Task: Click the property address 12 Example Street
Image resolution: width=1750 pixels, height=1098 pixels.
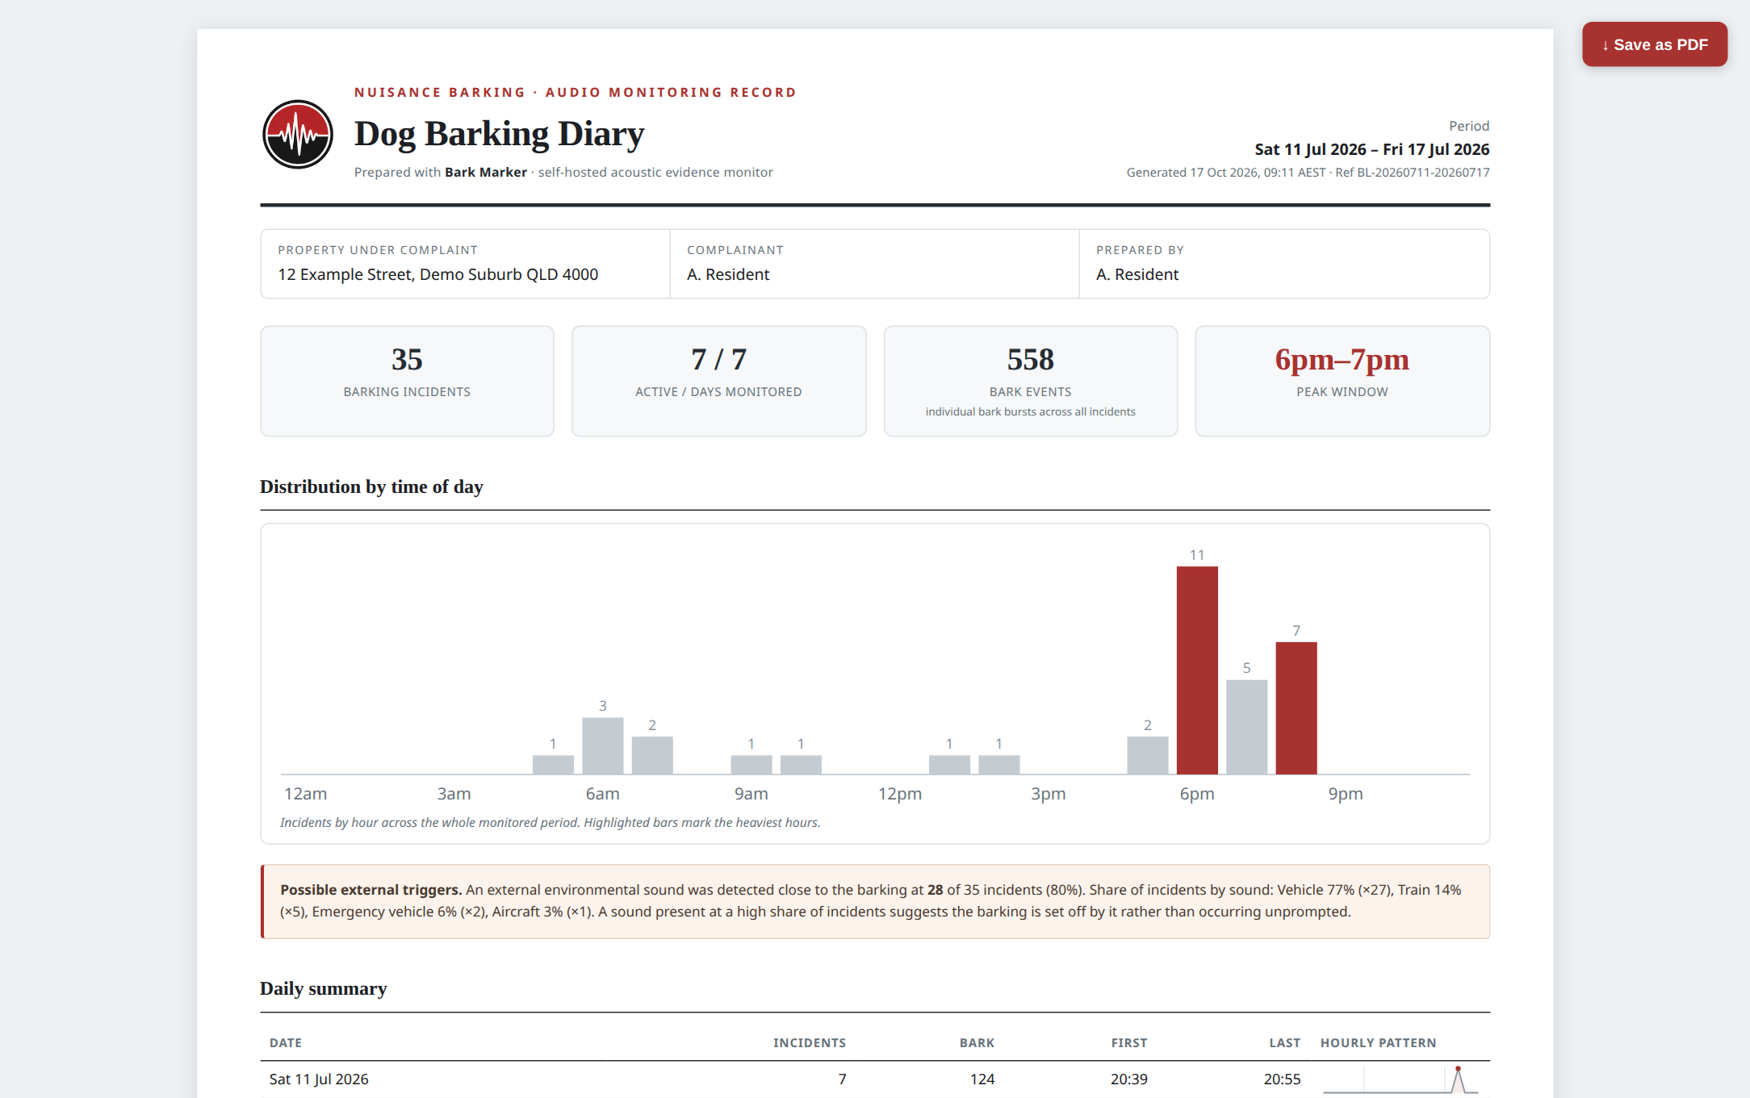Action: click(x=438, y=274)
